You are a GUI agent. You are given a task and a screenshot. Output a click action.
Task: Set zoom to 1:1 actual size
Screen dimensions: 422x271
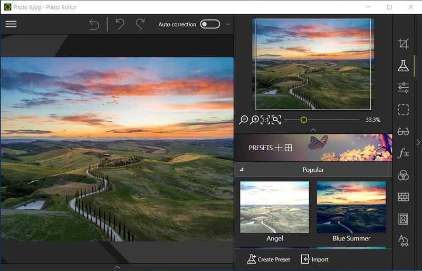(x=265, y=120)
